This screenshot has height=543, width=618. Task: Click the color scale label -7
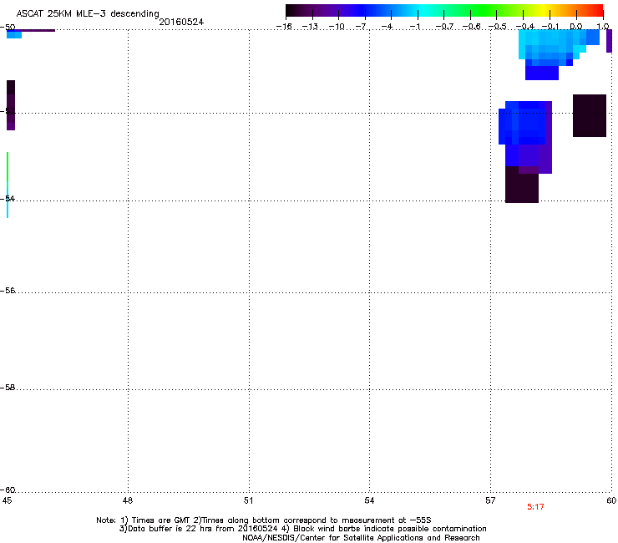361,27
